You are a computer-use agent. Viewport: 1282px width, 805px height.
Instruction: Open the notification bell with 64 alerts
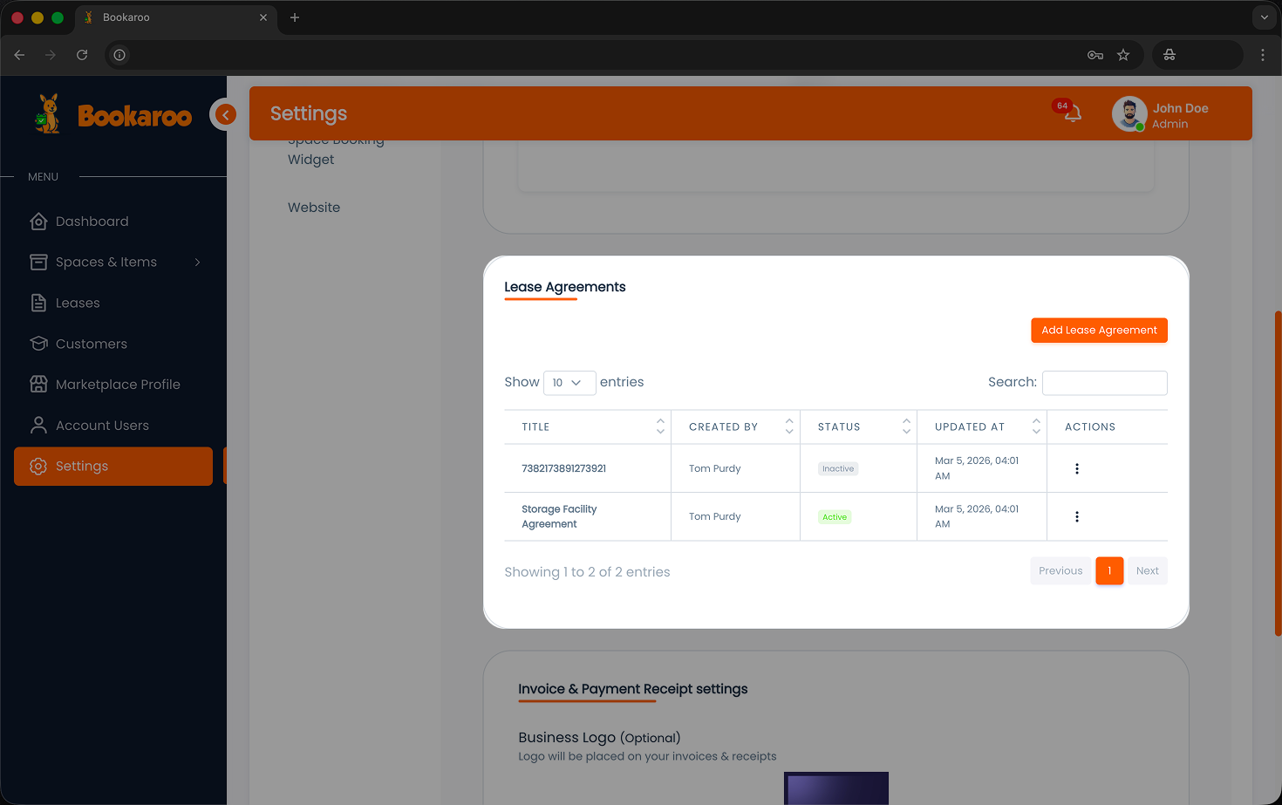tap(1071, 113)
